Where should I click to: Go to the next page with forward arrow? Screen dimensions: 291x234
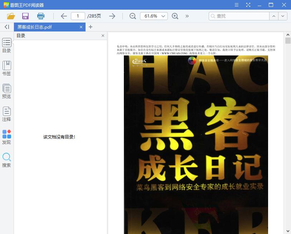pyautogui.click(x=112, y=16)
